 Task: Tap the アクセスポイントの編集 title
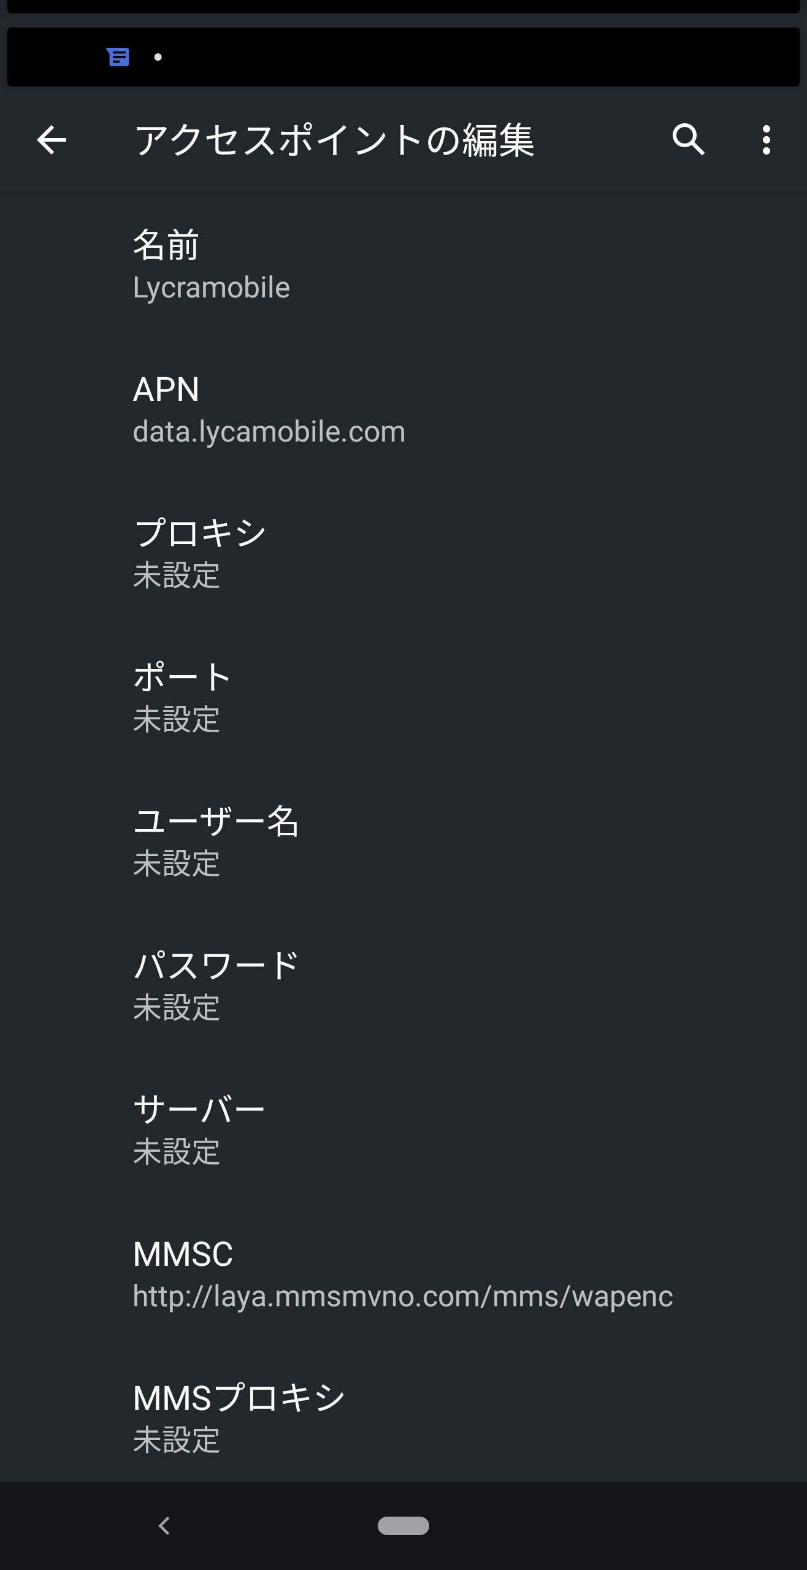pyautogui.click(x=334, y=140)
